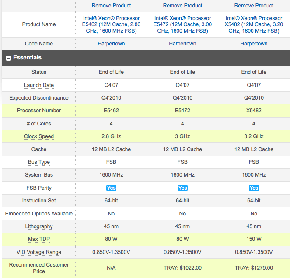
Task: Click the Code Name row label
Action: click(39, 44)
